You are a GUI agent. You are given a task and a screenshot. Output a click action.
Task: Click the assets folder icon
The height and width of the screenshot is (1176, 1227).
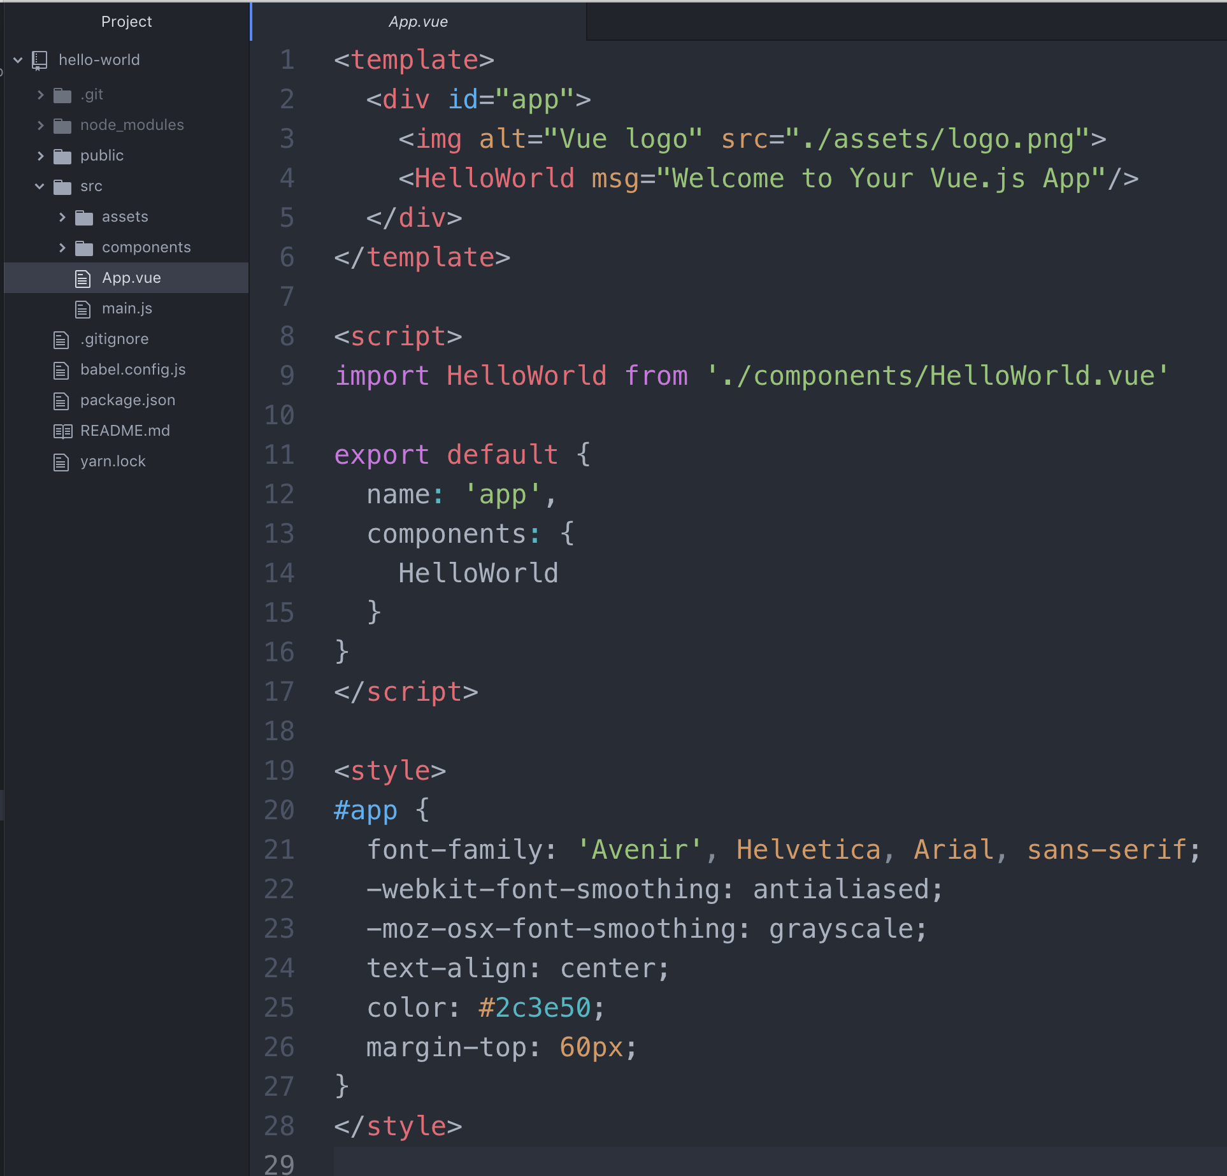tap(83, 217)
